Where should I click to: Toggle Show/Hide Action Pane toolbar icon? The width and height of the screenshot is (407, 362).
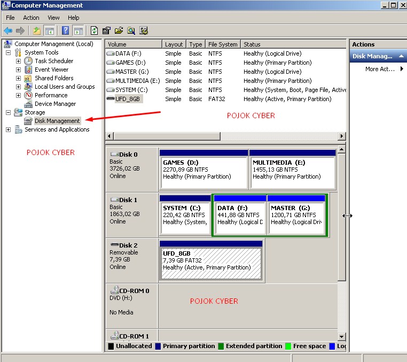tap(78, 30)
